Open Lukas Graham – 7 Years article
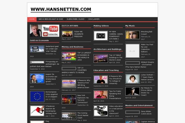The image size is (185, 123). click(147, 77)
